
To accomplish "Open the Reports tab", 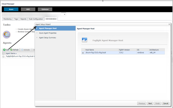I will pos(23,19).
